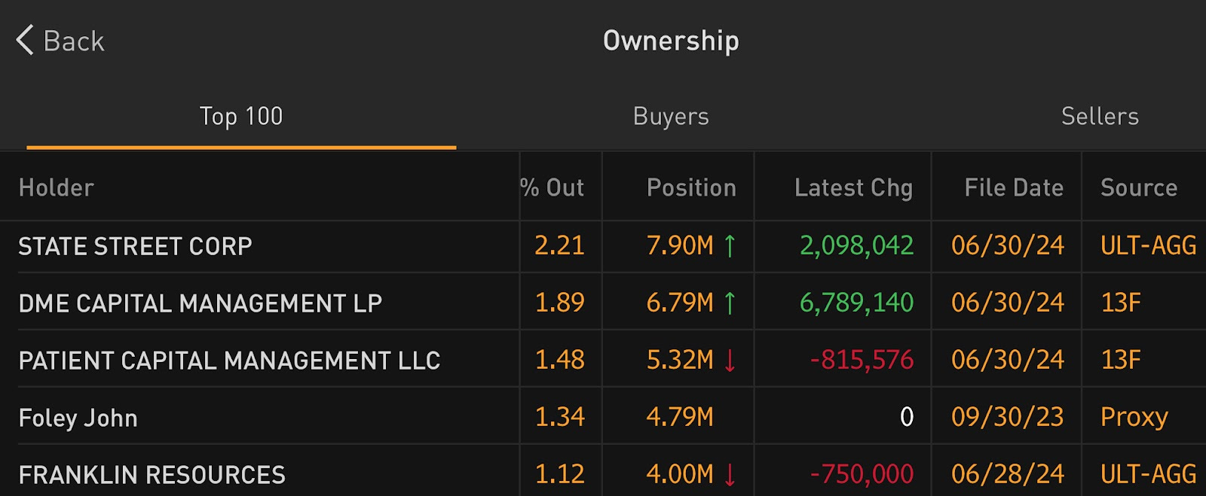Click the 7.90M position value

point(680,245)
